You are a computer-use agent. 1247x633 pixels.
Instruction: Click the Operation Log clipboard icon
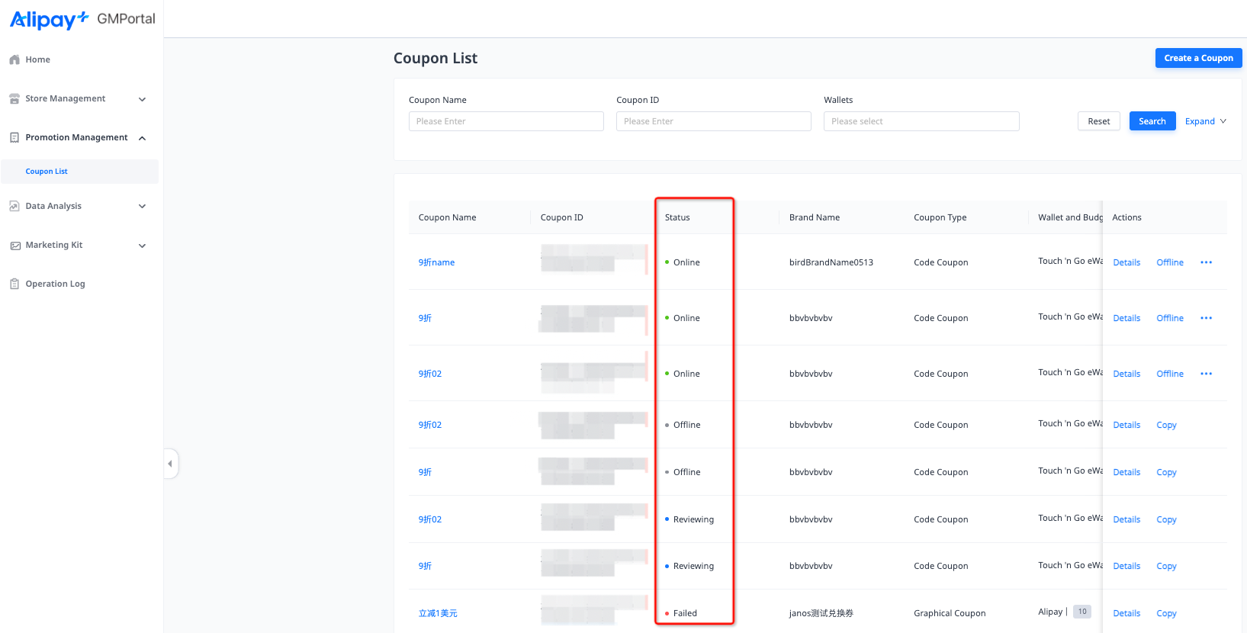[x=14, y=284]
